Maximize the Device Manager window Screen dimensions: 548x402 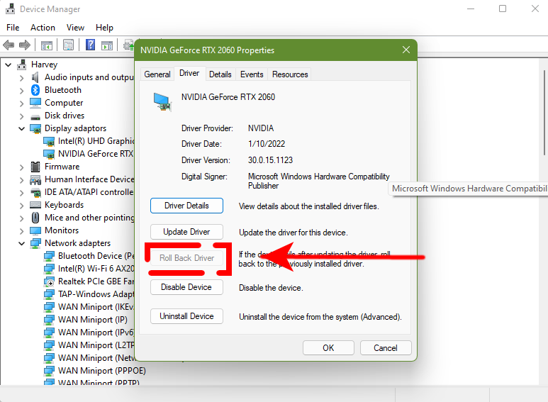[x=503, y=9]
